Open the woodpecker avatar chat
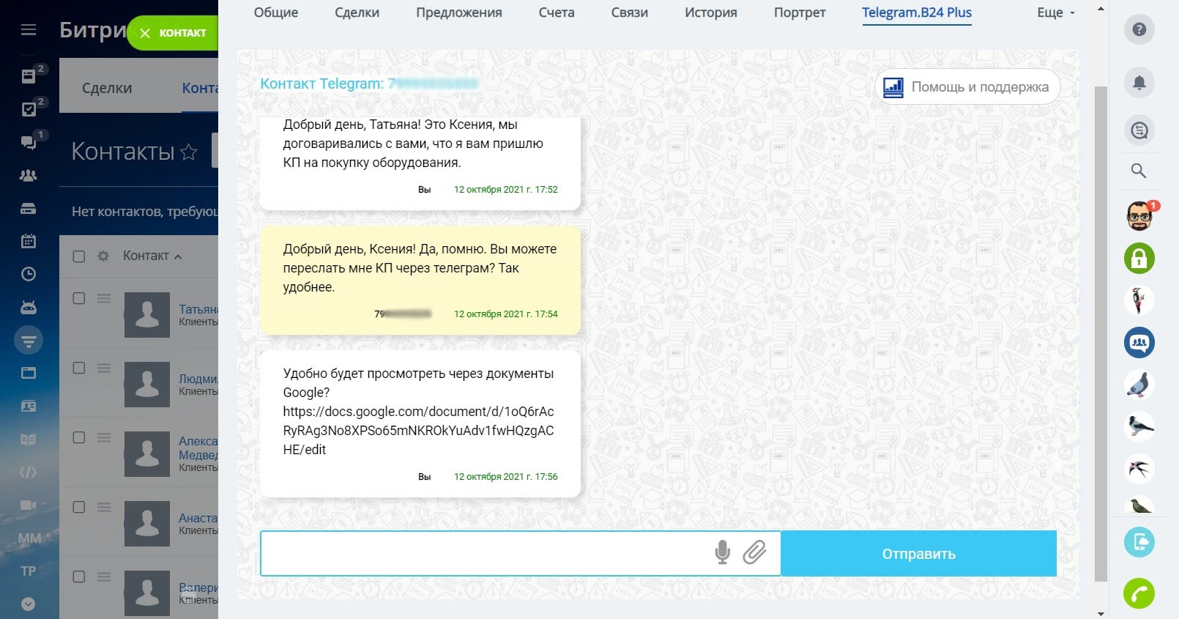 [1139, 300]
